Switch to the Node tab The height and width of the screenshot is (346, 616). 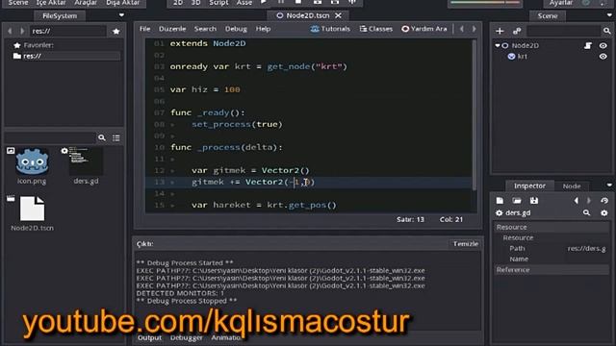(572, 186)
